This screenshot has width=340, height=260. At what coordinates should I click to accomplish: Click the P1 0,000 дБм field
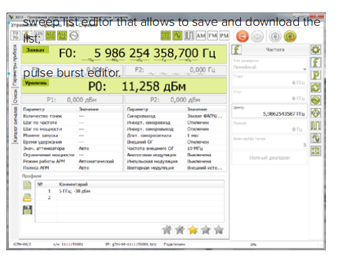pos(72,100)
